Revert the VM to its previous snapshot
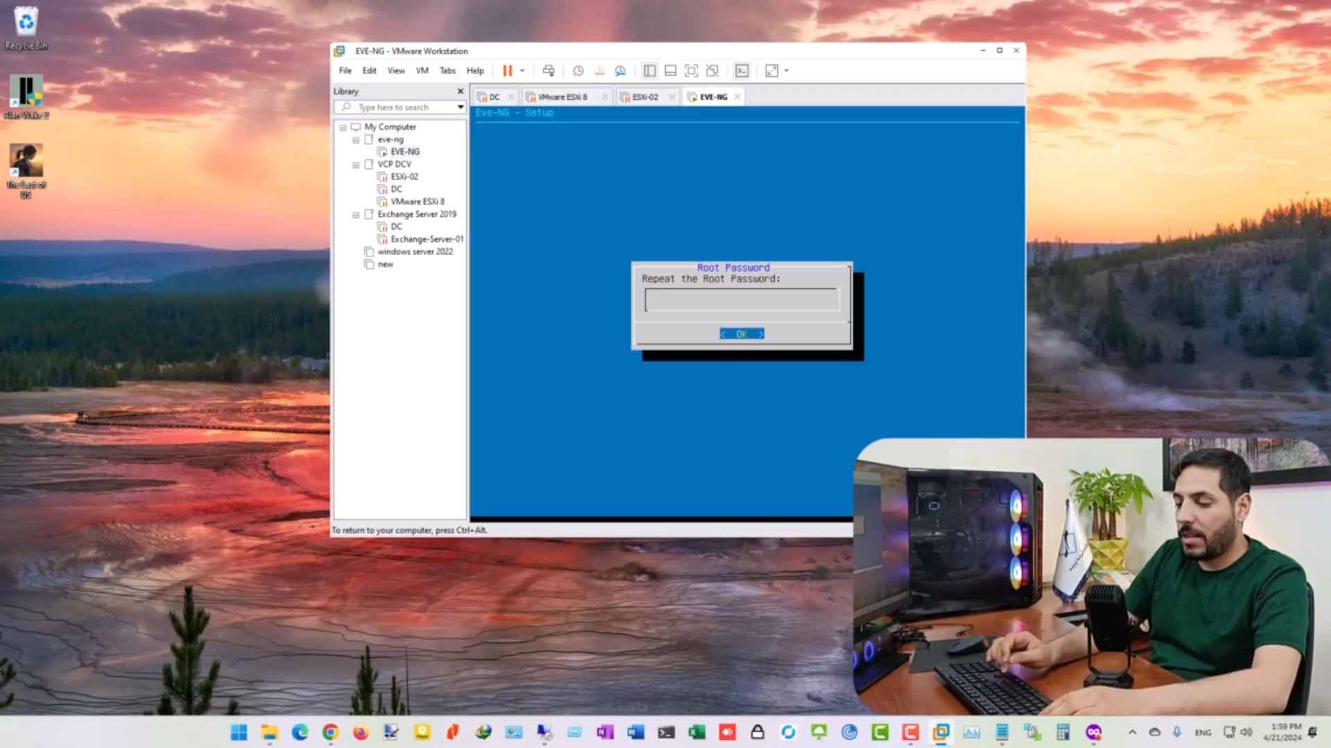1331x748 pixels. [x=599, y=71]
